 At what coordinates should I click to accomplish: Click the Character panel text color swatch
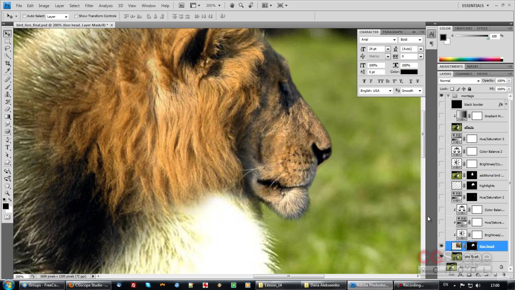click(409, 72)
